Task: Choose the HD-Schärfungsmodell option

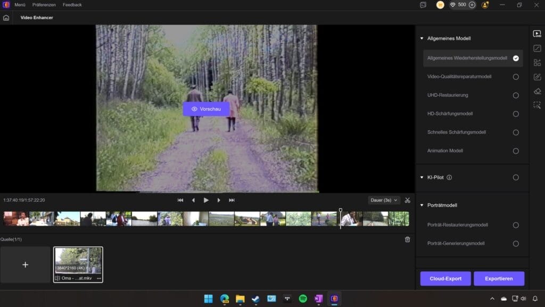Action: pyautogui.click(x=516, y=114)
